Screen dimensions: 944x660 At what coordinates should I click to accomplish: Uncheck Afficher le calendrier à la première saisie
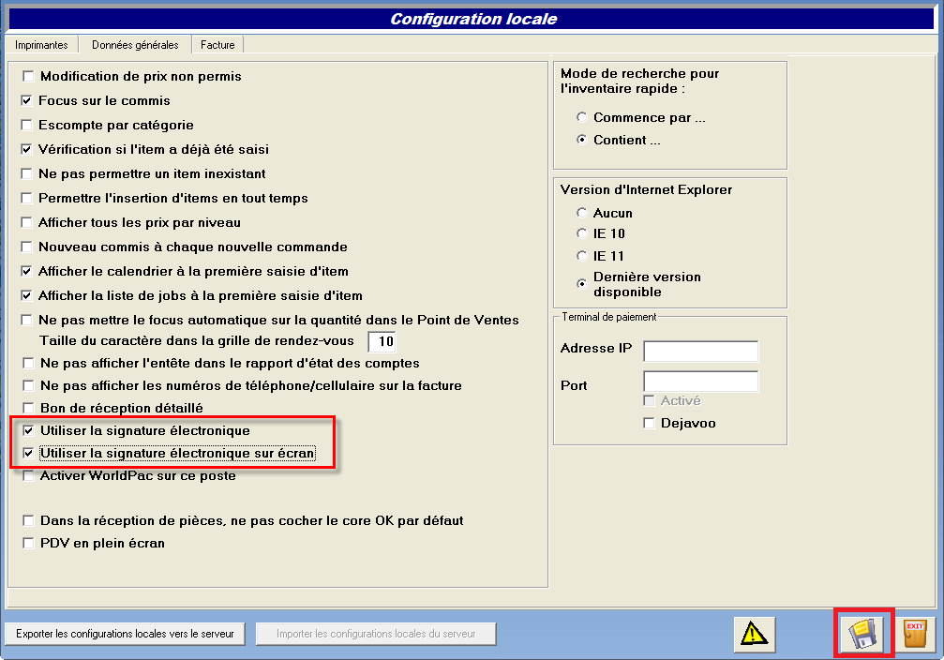[26, 271]
